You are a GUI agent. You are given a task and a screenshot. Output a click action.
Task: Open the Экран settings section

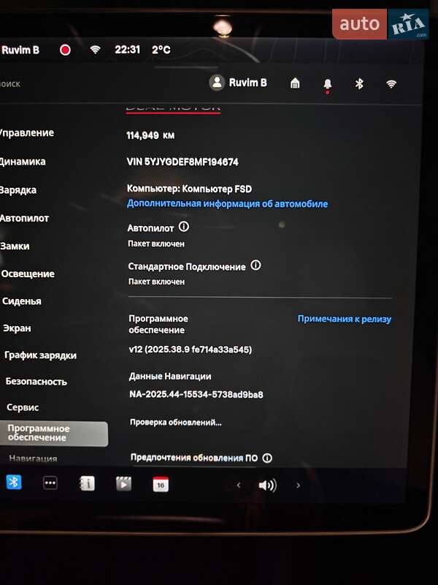(x=17, y=328)
